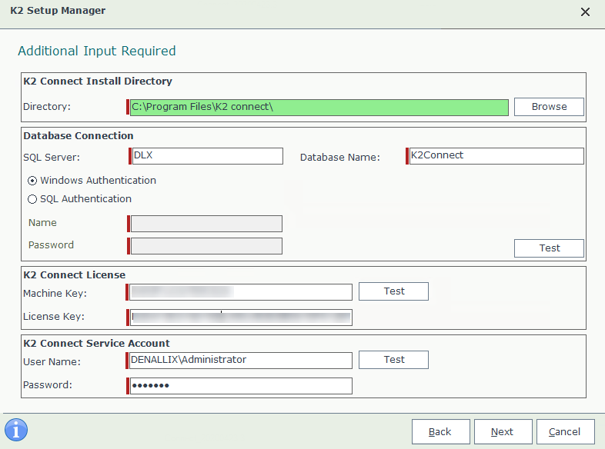Click the Machine Key field
The image size is (605, 449).
click(x=241, y=292)
